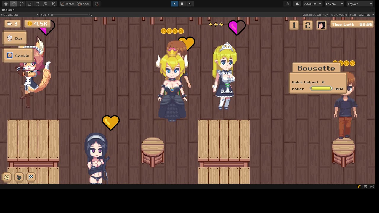
Task: Click the male customer in dark shirt
Action: [345, 106]
